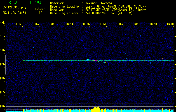This screenshot has width=176, height=112.
Task: Click the 0353 time marker
Action: (53, 24)
